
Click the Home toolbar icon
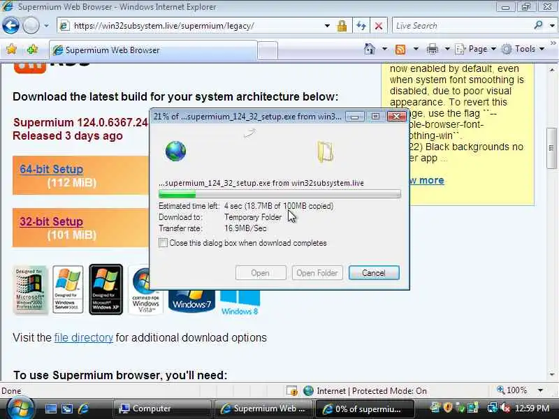(370, 49)
